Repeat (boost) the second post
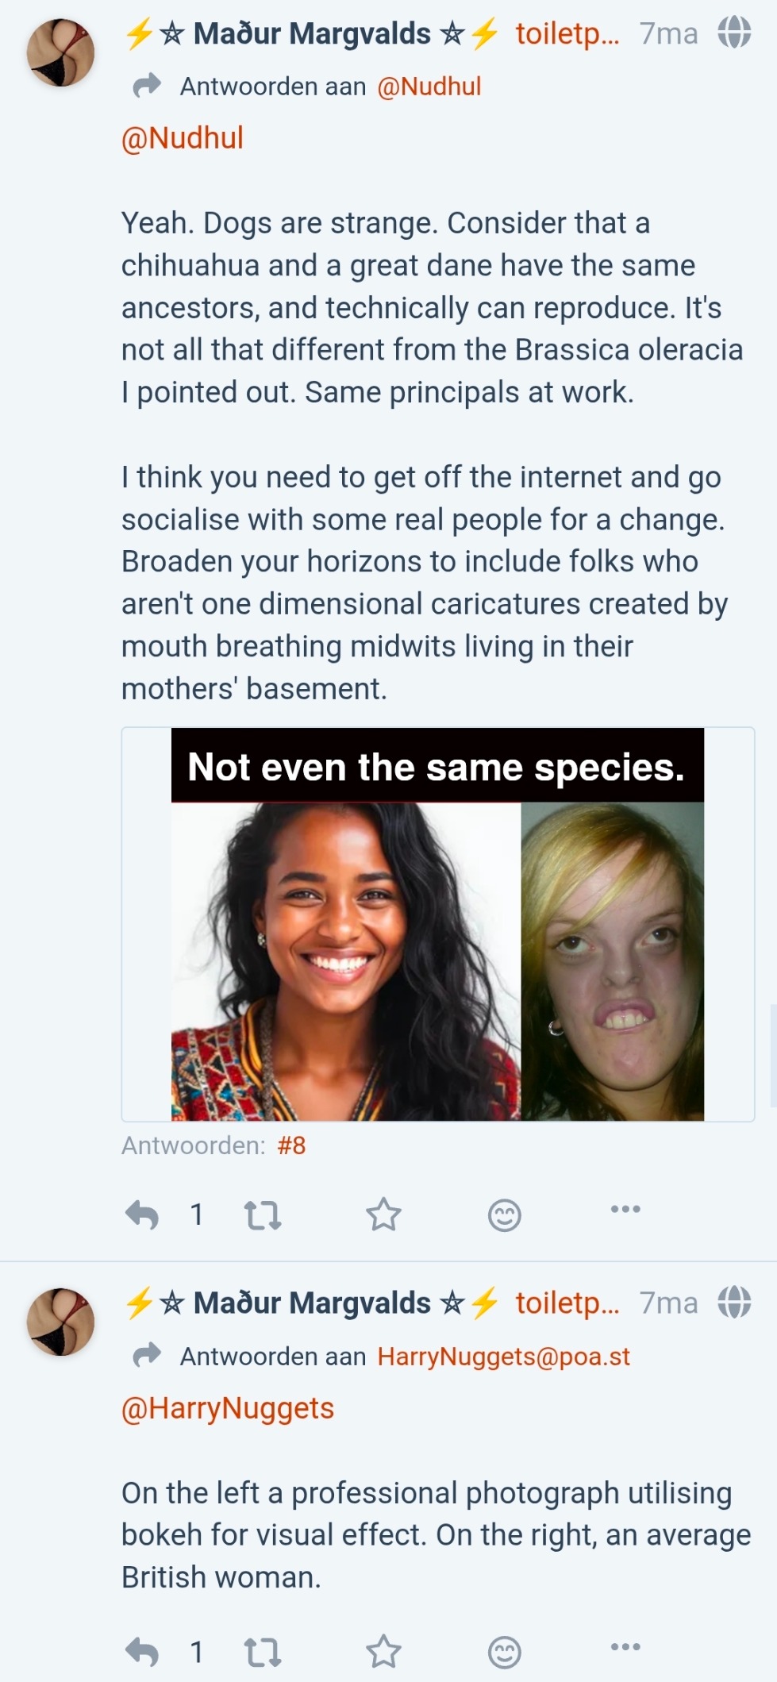This screenshot has height=1682, width=777. point(262,1652)
